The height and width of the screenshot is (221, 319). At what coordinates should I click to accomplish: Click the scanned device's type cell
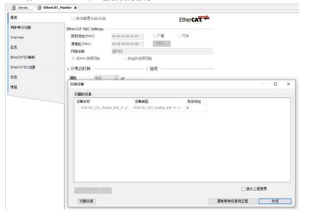tap(159, 108)
